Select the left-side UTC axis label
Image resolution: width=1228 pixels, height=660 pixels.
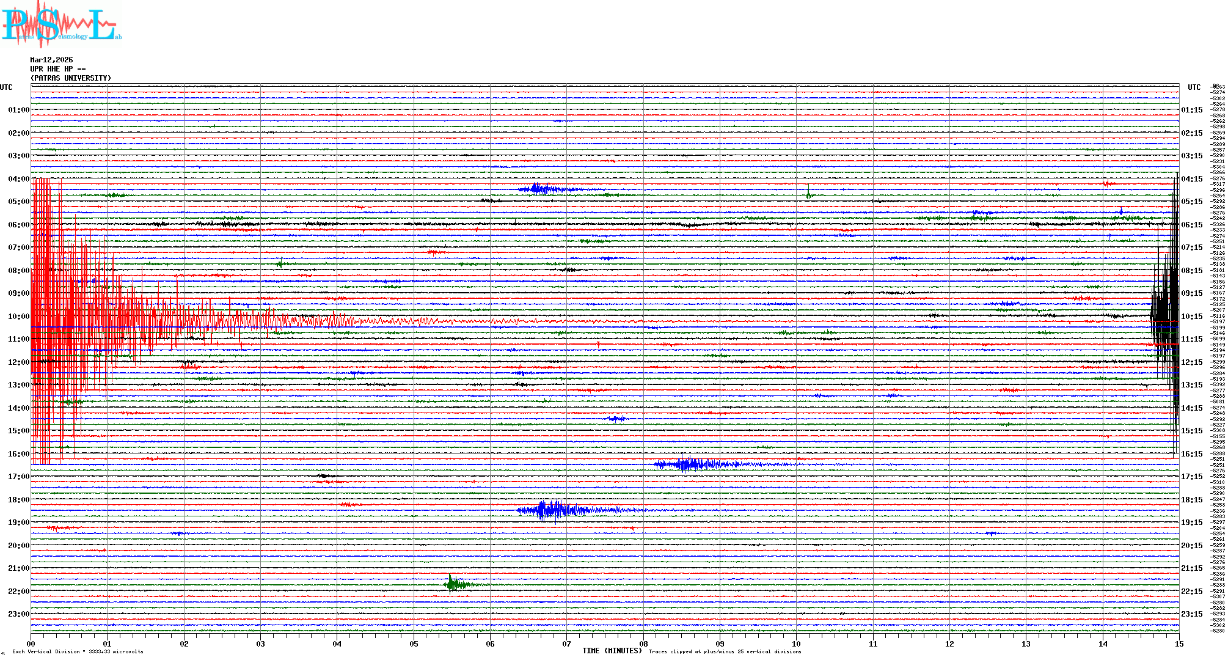click(x=6, y=87)
